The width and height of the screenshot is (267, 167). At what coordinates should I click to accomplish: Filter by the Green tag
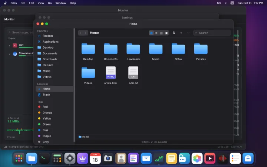point(54,124)
